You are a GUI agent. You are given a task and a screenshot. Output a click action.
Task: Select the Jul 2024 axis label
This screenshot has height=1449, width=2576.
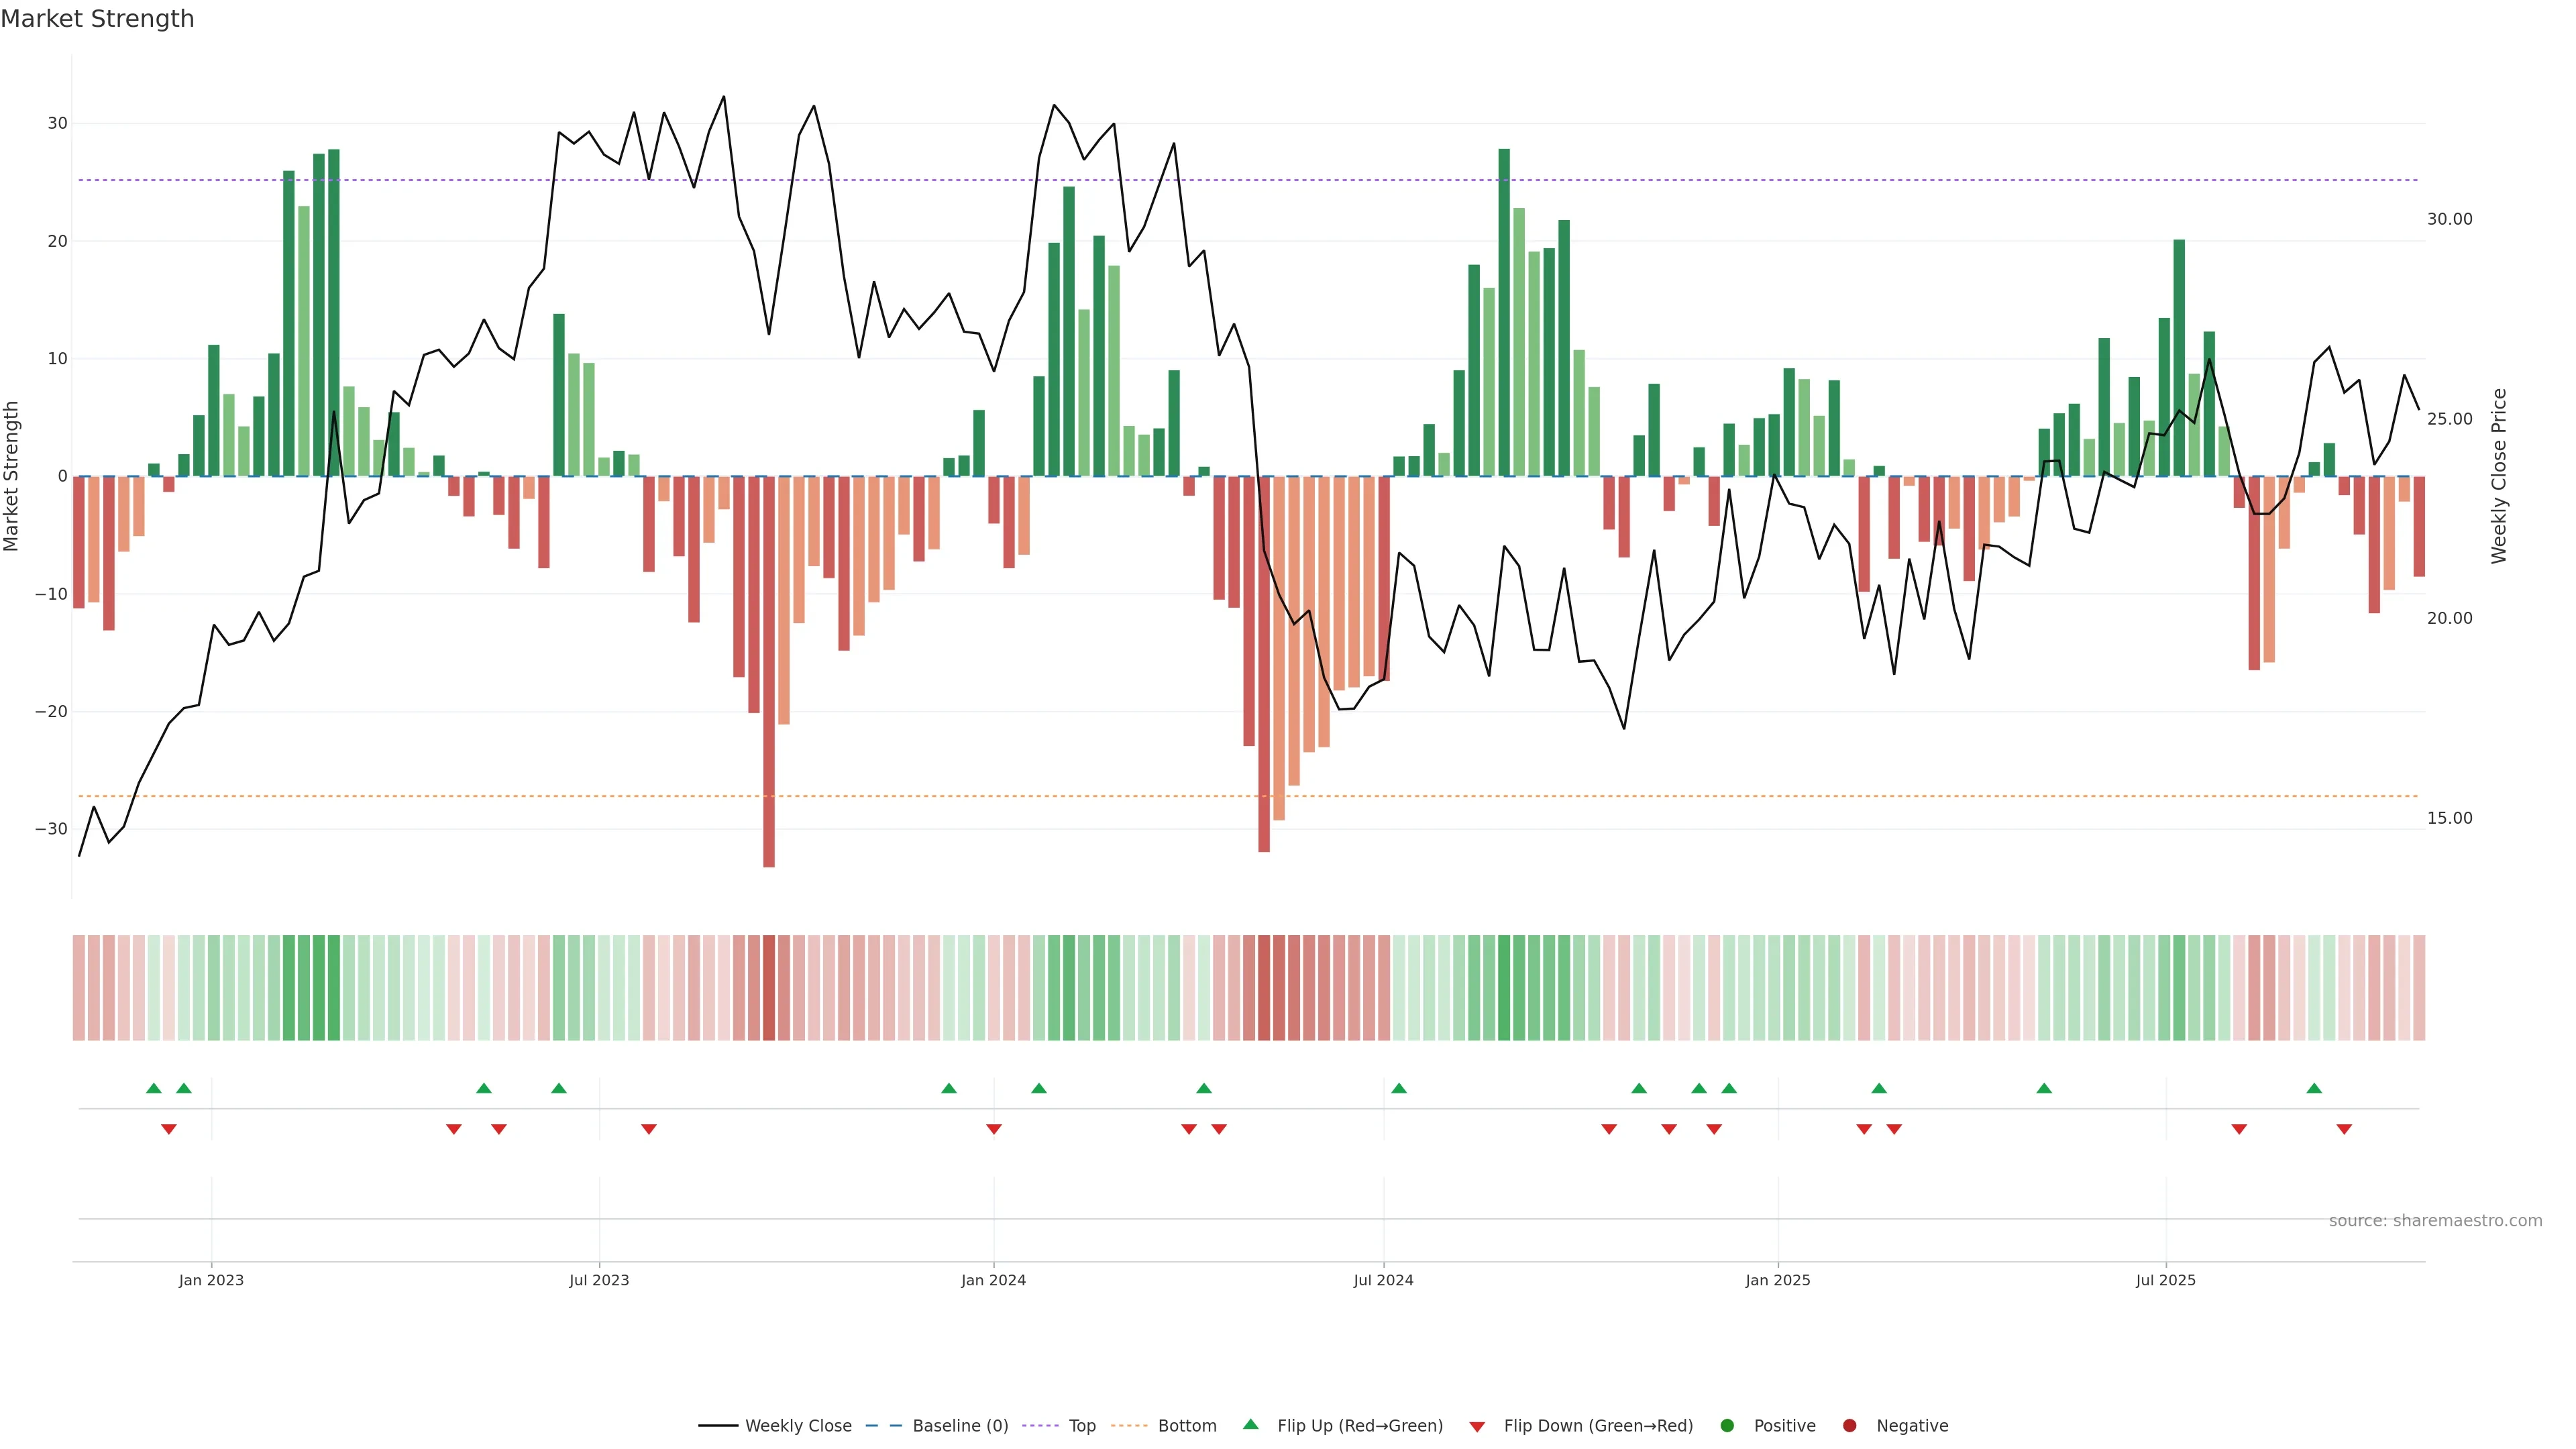(1383, 1280)
